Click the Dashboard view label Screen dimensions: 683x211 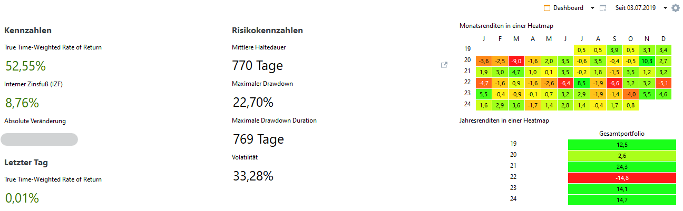tap(568, 8)
